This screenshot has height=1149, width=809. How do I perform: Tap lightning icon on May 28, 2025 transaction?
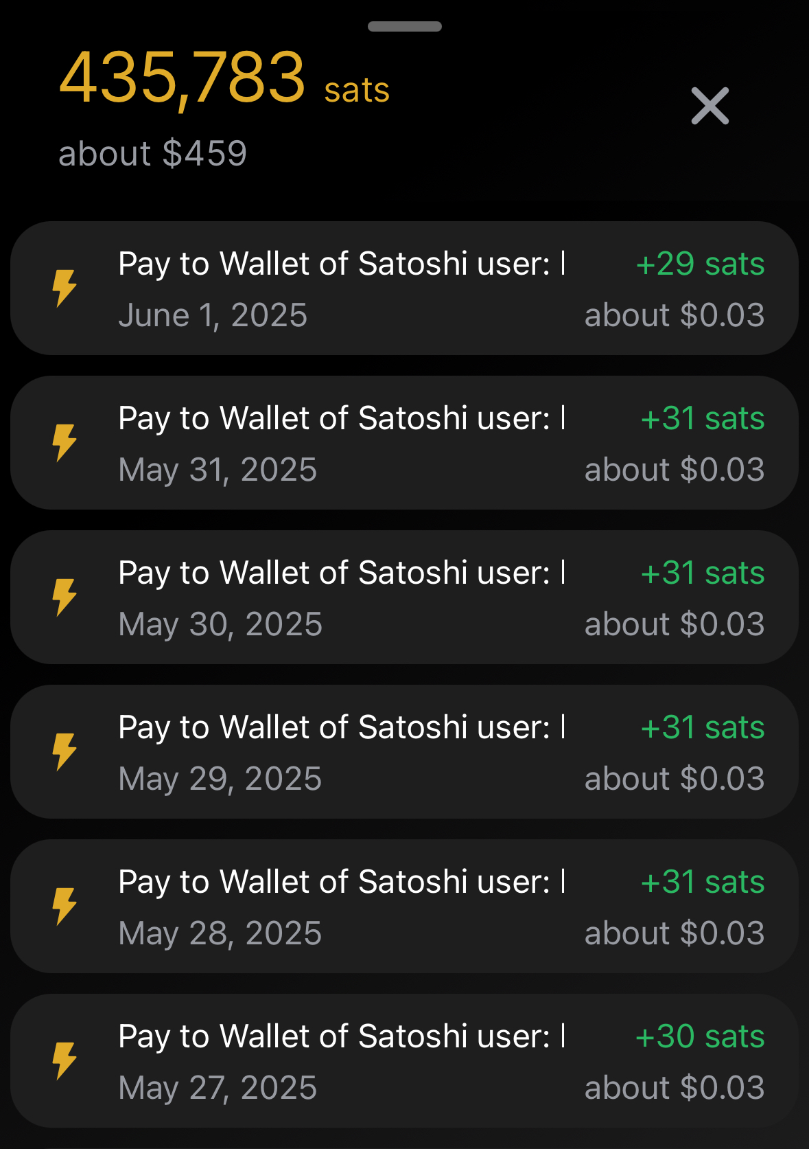(65, 906)
